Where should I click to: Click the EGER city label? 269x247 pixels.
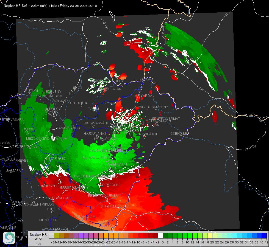coord(28,130)
